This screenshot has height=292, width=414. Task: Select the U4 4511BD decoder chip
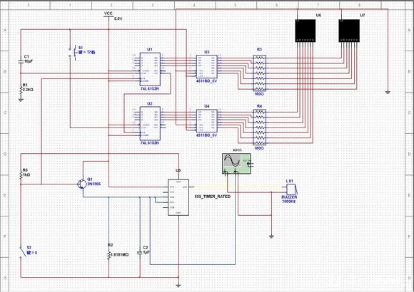point(207,121)
